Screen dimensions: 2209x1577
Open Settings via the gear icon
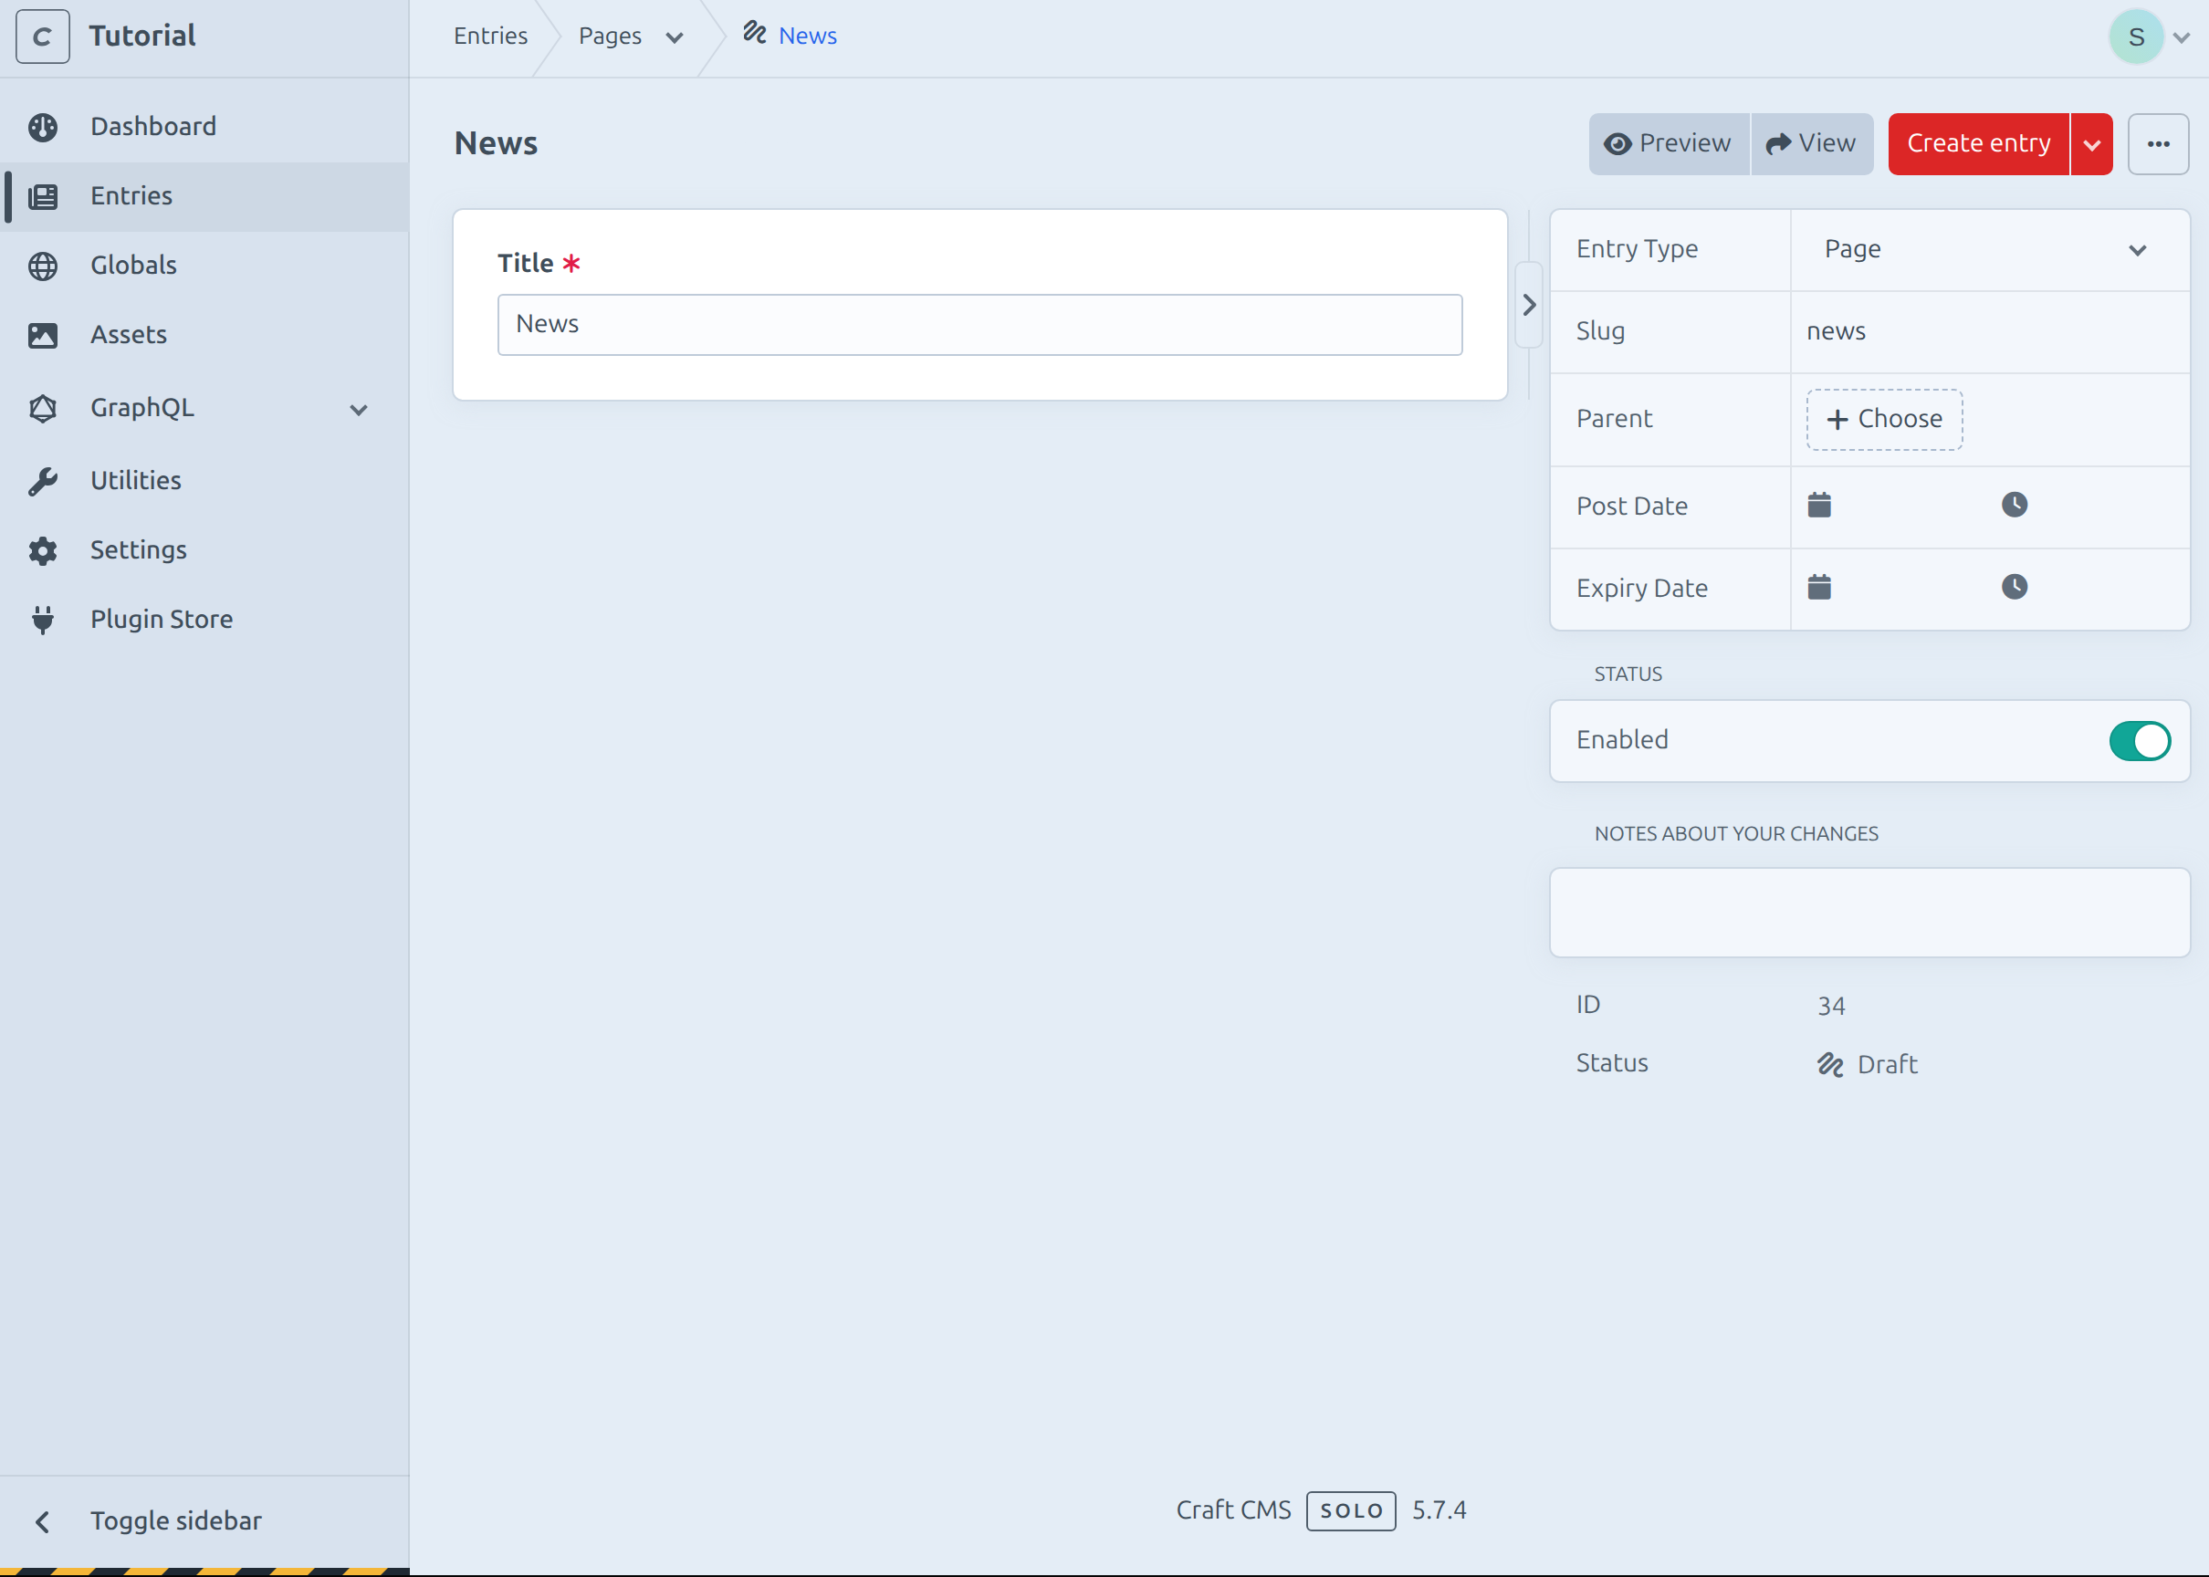click(44, 550)
